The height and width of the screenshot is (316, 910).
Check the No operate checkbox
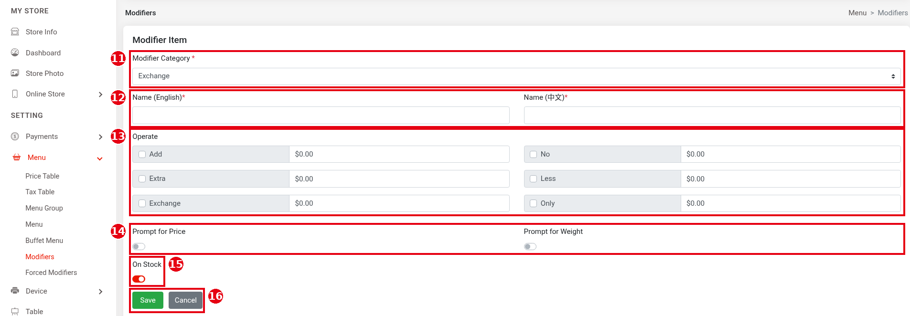[x=534, y=154]
